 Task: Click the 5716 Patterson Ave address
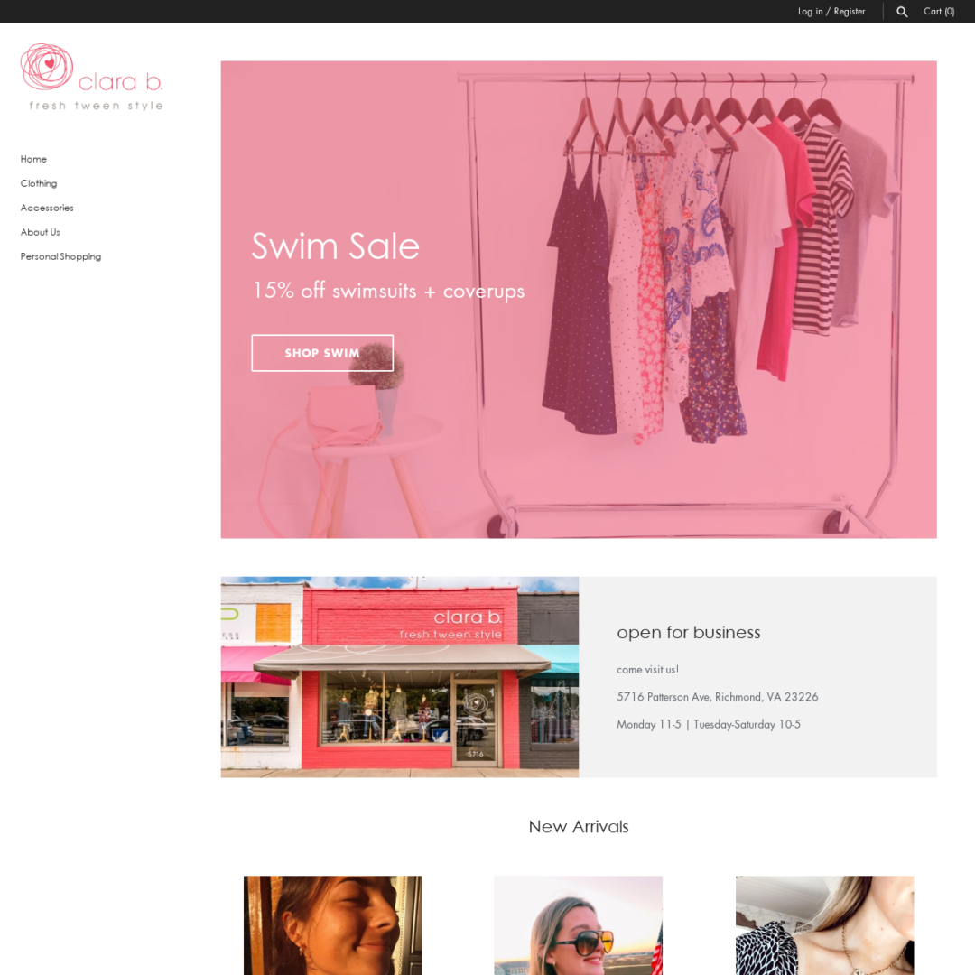click(x=717, y=697)
